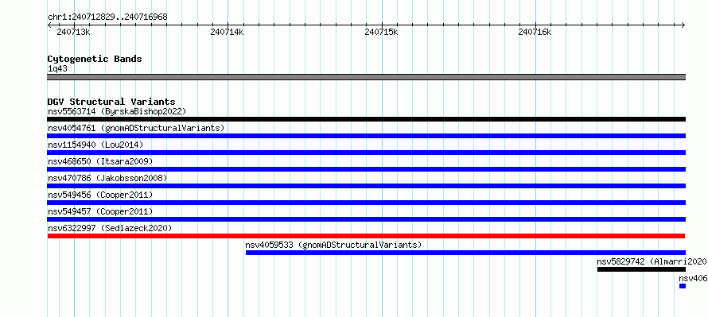Click the Cytogenetic Bands track title

click(x=95, y=59)
